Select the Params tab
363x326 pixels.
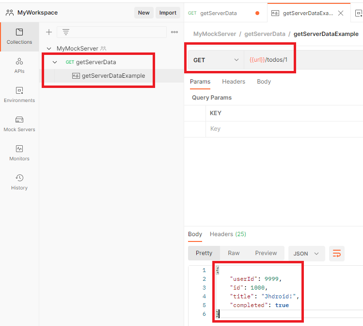200,82
